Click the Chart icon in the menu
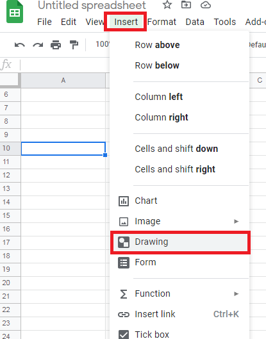266x339 pixels. [x=124, y=201]
